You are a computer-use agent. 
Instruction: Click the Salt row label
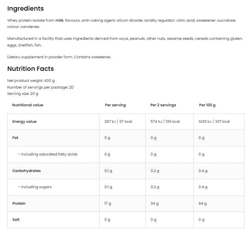[x=16, y=220]
